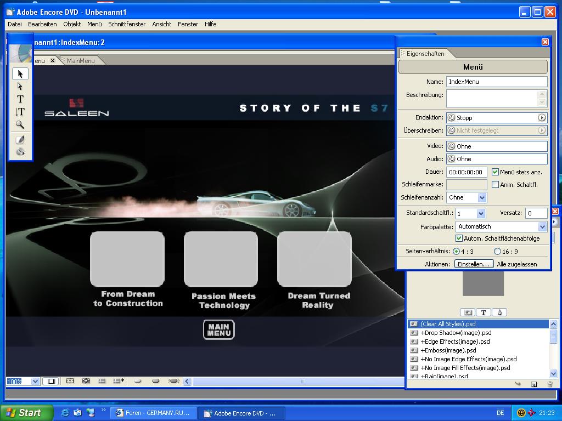Show text styles in library panel

click(x=484, y=312)
